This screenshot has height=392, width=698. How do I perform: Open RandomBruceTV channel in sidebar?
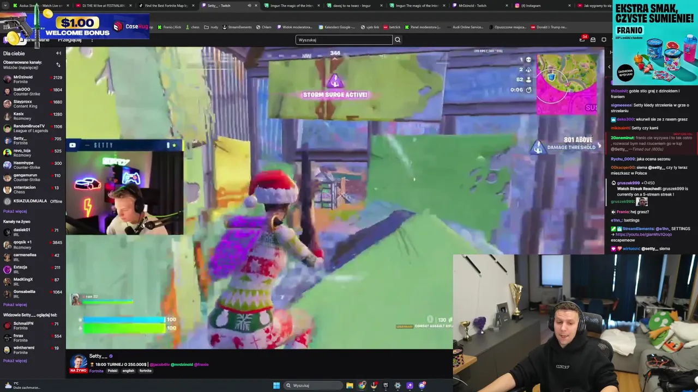[x=33, y=128]
